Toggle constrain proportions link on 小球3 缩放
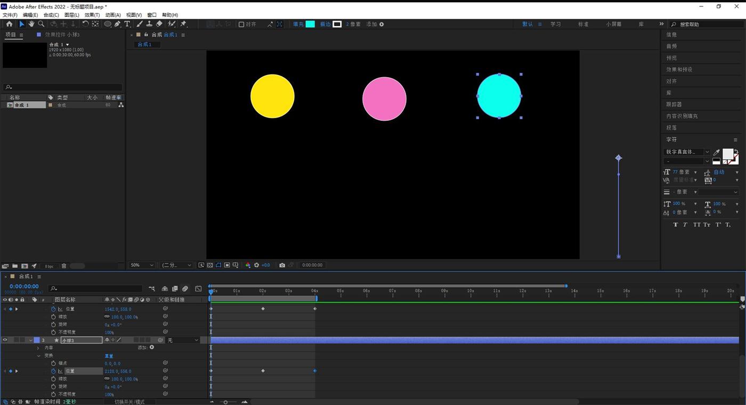Viewport: 746px width, 405px height. coord(107,379)
